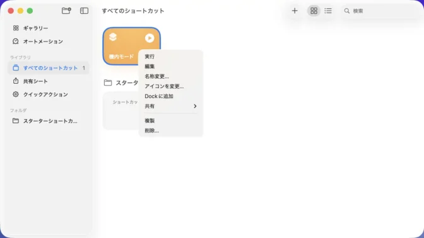424x238 pixels.
Task: Add a new shortcut with plus button
Action: coord(295,11)
